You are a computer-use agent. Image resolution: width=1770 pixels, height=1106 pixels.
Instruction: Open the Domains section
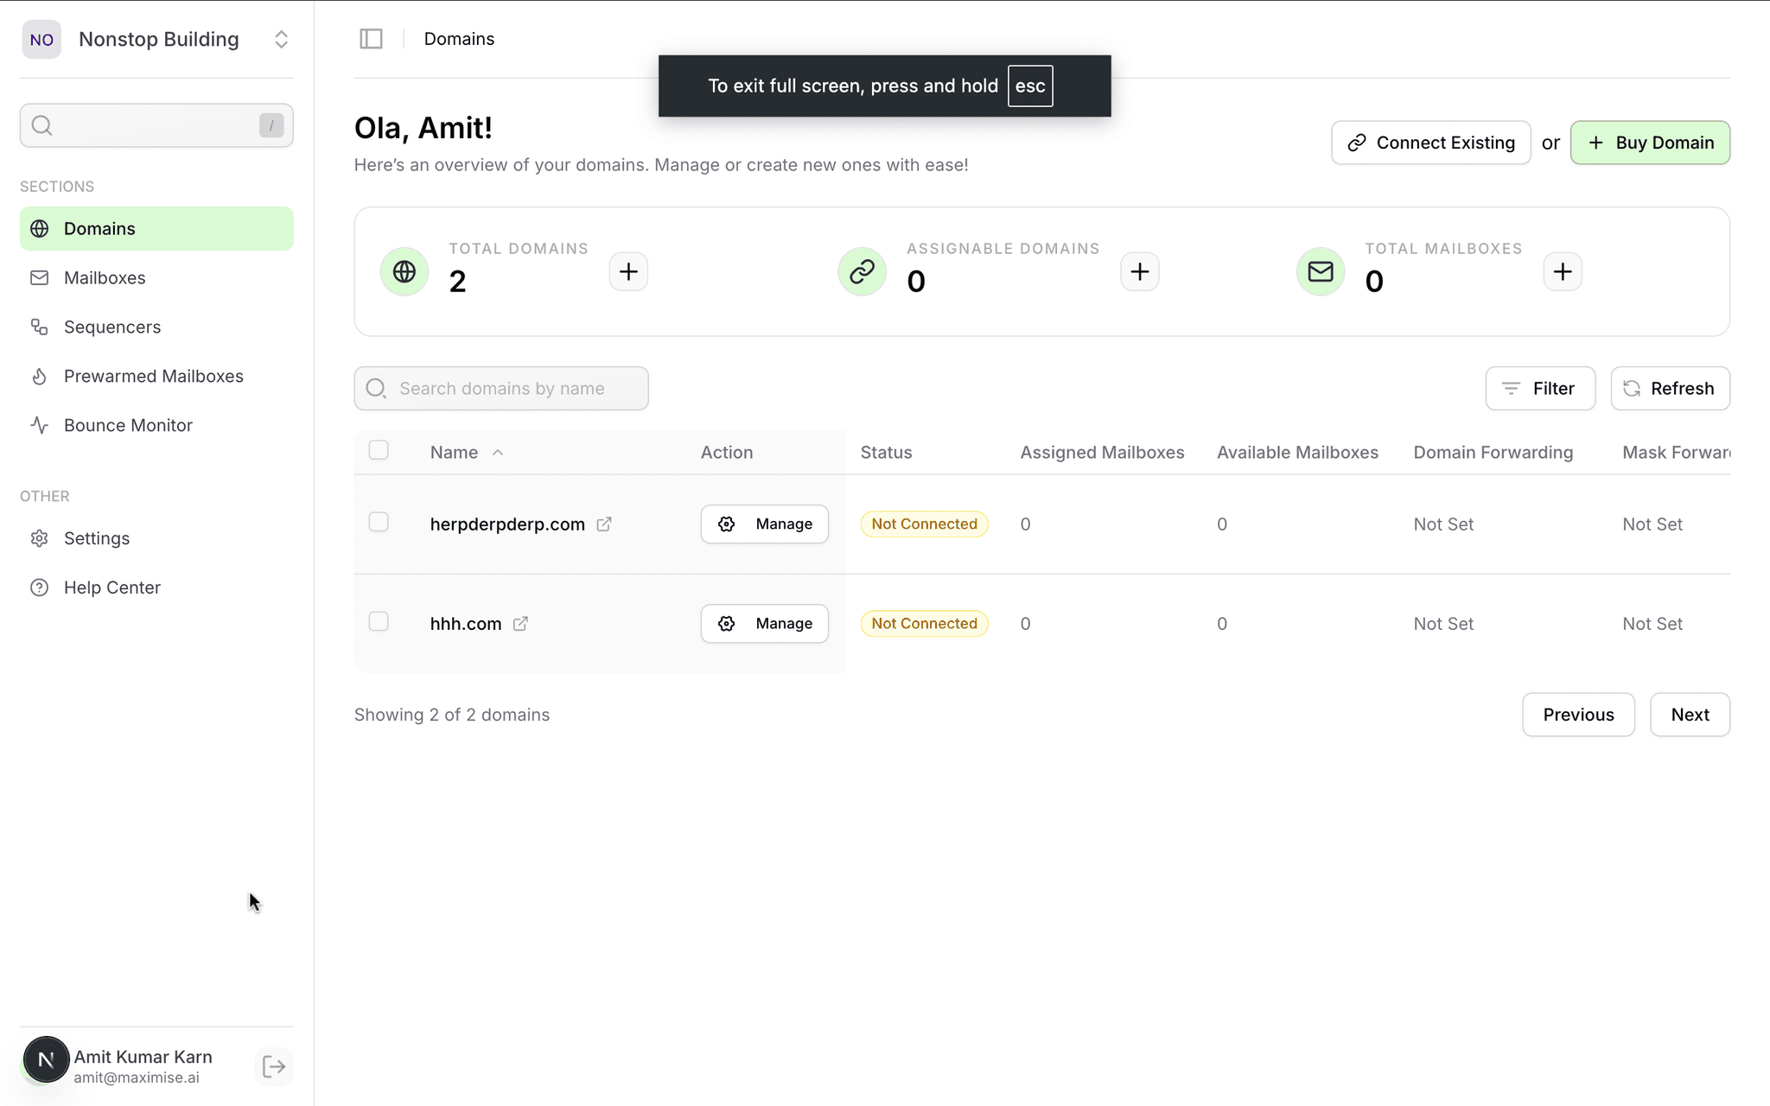tap(156, 228)
